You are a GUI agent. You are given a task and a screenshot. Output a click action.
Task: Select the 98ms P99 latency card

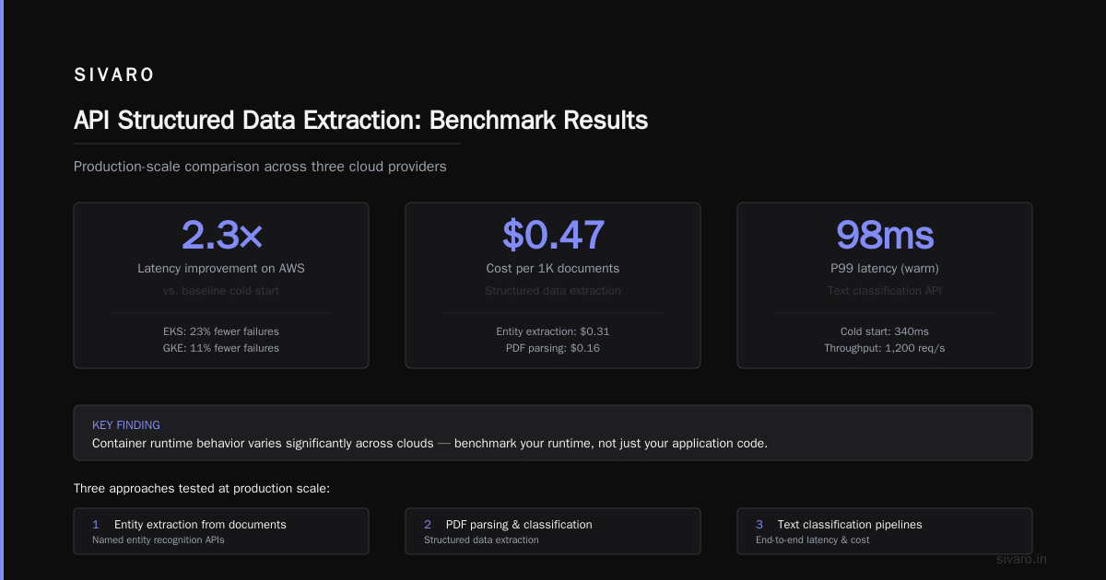[x=885, y=285]
